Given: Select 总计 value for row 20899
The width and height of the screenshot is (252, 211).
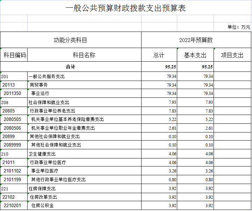Looking at the screenshot, I should (x=159, y=136).
